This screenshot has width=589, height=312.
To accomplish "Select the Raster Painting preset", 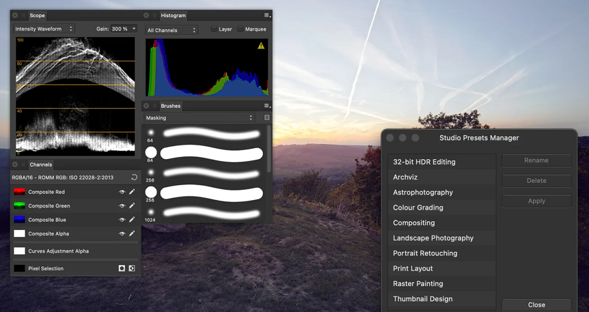I will 442,284.
